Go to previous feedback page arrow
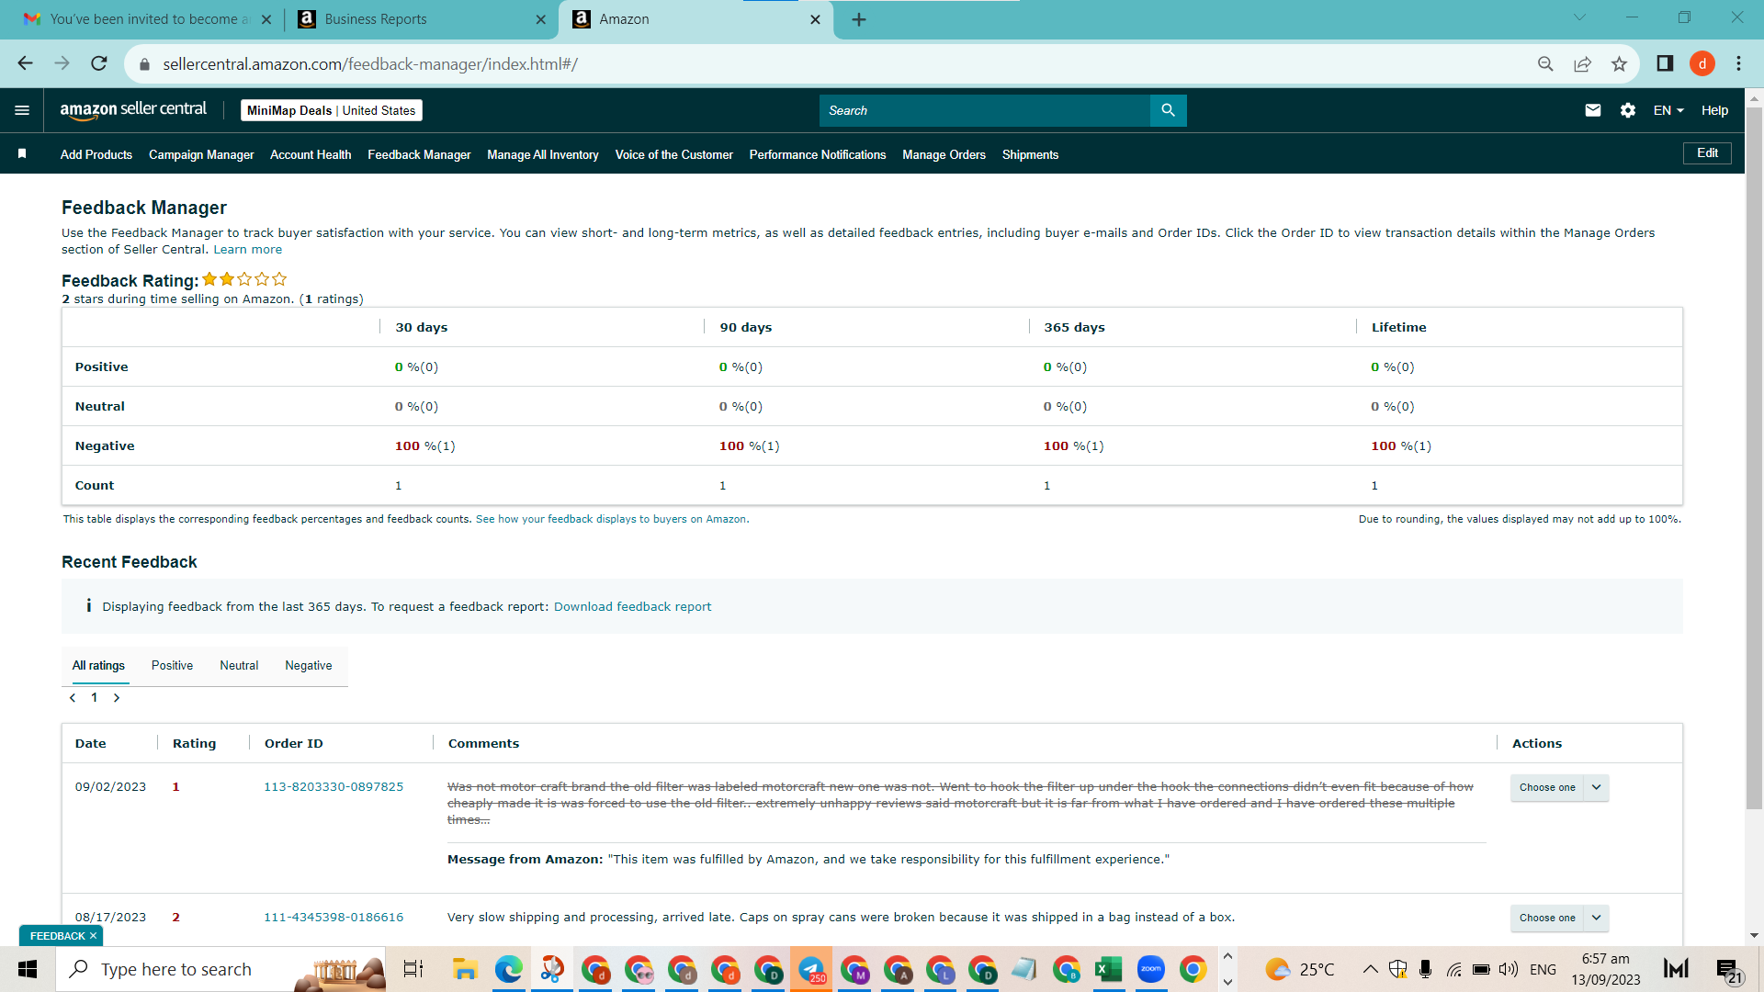 [x=73, y=698]
